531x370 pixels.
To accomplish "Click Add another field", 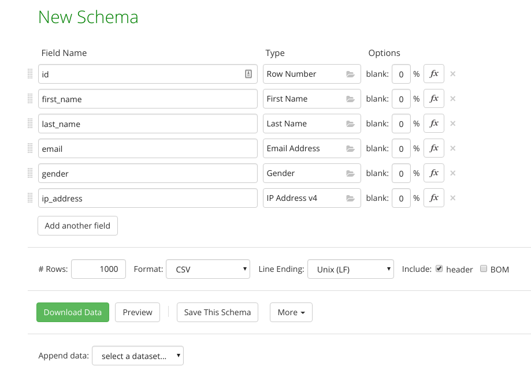I will pyautogui.click(x=77, y=226).
